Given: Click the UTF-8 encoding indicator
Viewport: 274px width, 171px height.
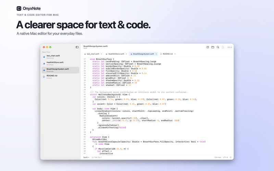Looking at the screenshot, I should pos(225,157).
